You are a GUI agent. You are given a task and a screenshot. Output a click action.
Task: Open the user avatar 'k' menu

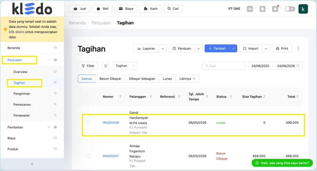[x=303, y=9]
